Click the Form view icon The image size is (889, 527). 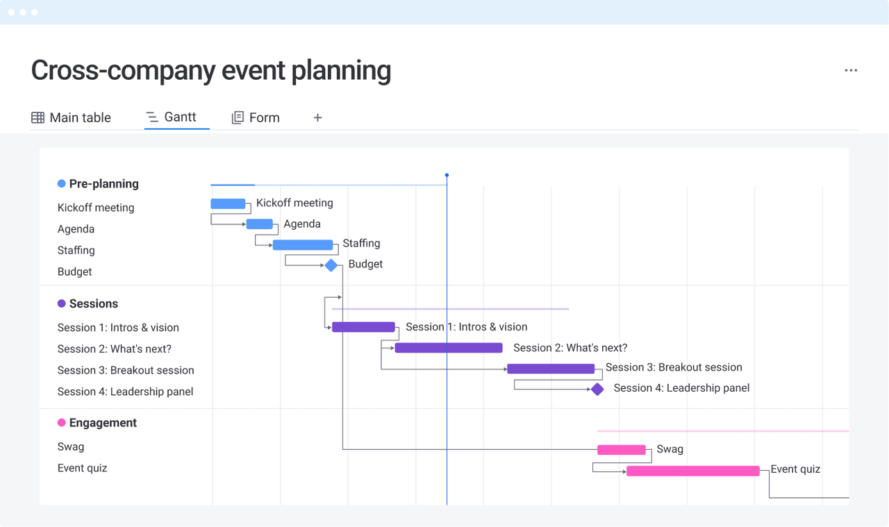[238, 118]
